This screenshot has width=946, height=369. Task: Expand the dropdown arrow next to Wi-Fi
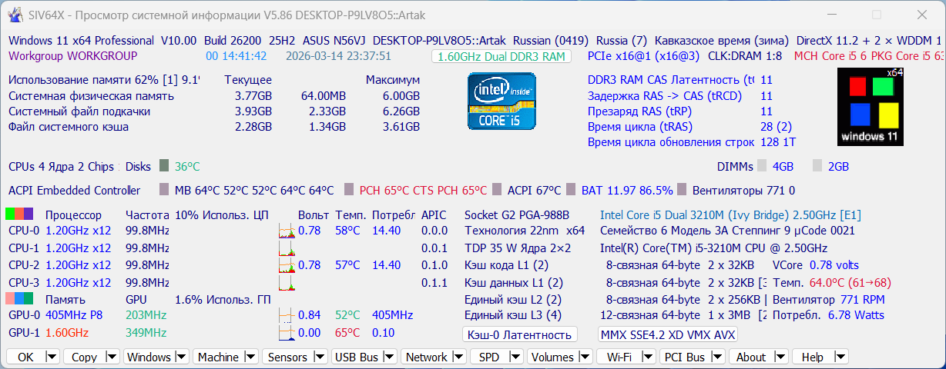click(x=648, y=356)
